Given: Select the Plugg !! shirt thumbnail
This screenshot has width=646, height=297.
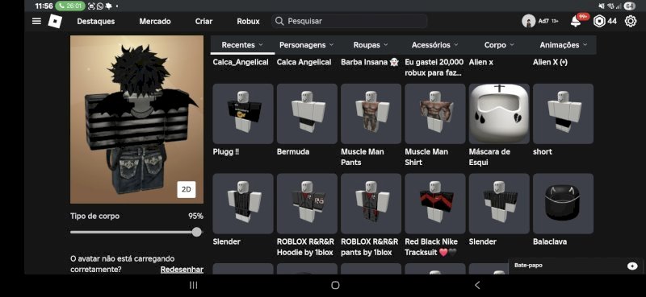Looking at the screenshot, I should tap(243, 113).
